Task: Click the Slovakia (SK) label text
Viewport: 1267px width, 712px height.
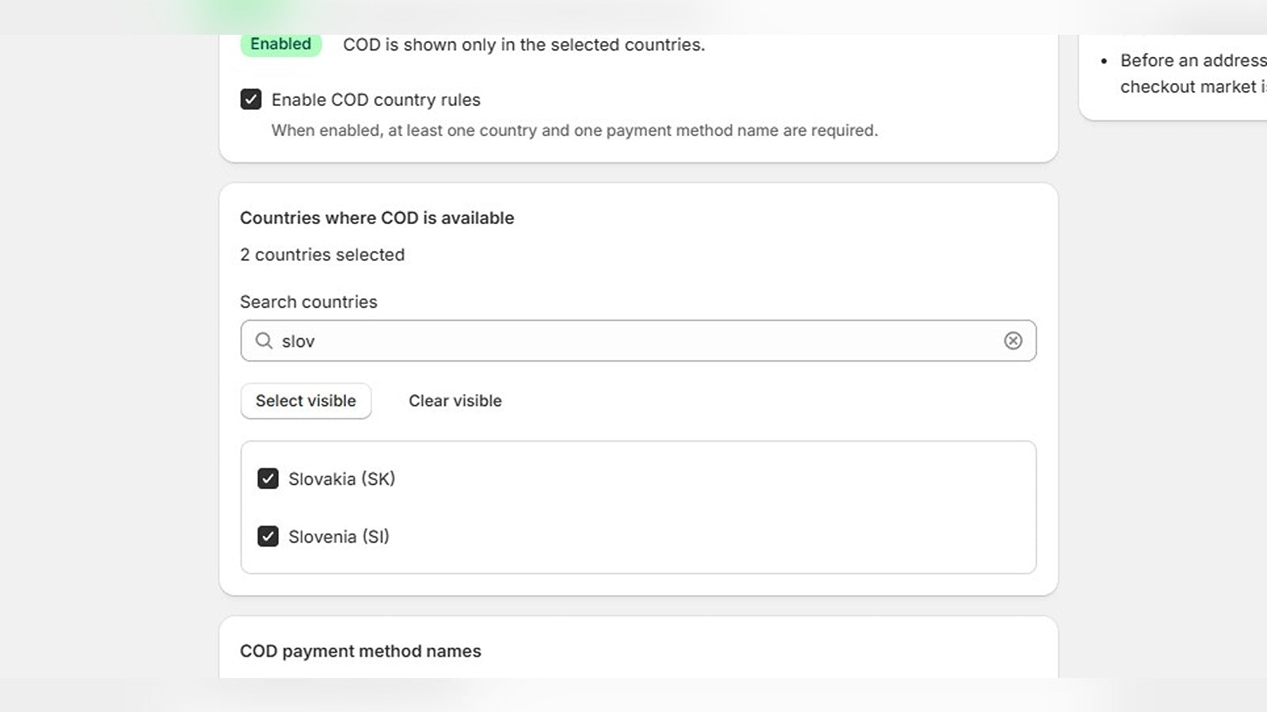Action: pyautogui.click(x=341, y=479)
